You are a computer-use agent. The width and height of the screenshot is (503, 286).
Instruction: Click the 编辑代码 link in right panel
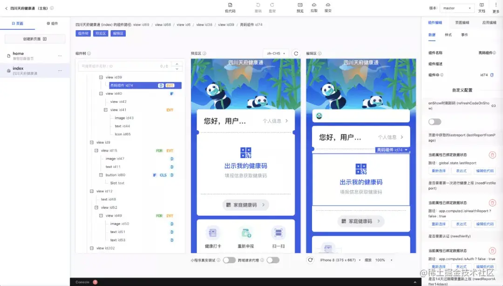pyautogui.click(x=484, y=171)
